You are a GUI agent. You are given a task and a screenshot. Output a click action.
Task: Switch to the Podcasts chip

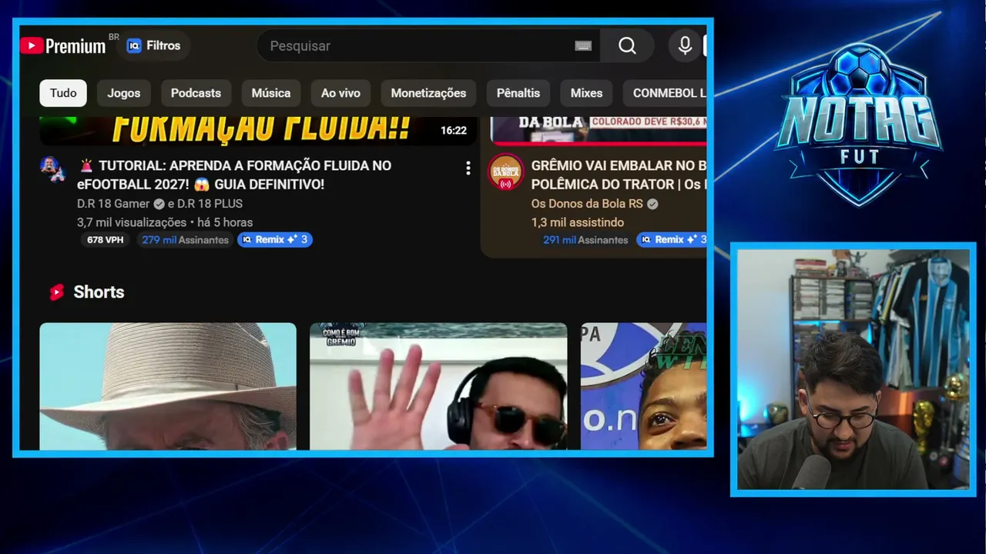[196, 93]
